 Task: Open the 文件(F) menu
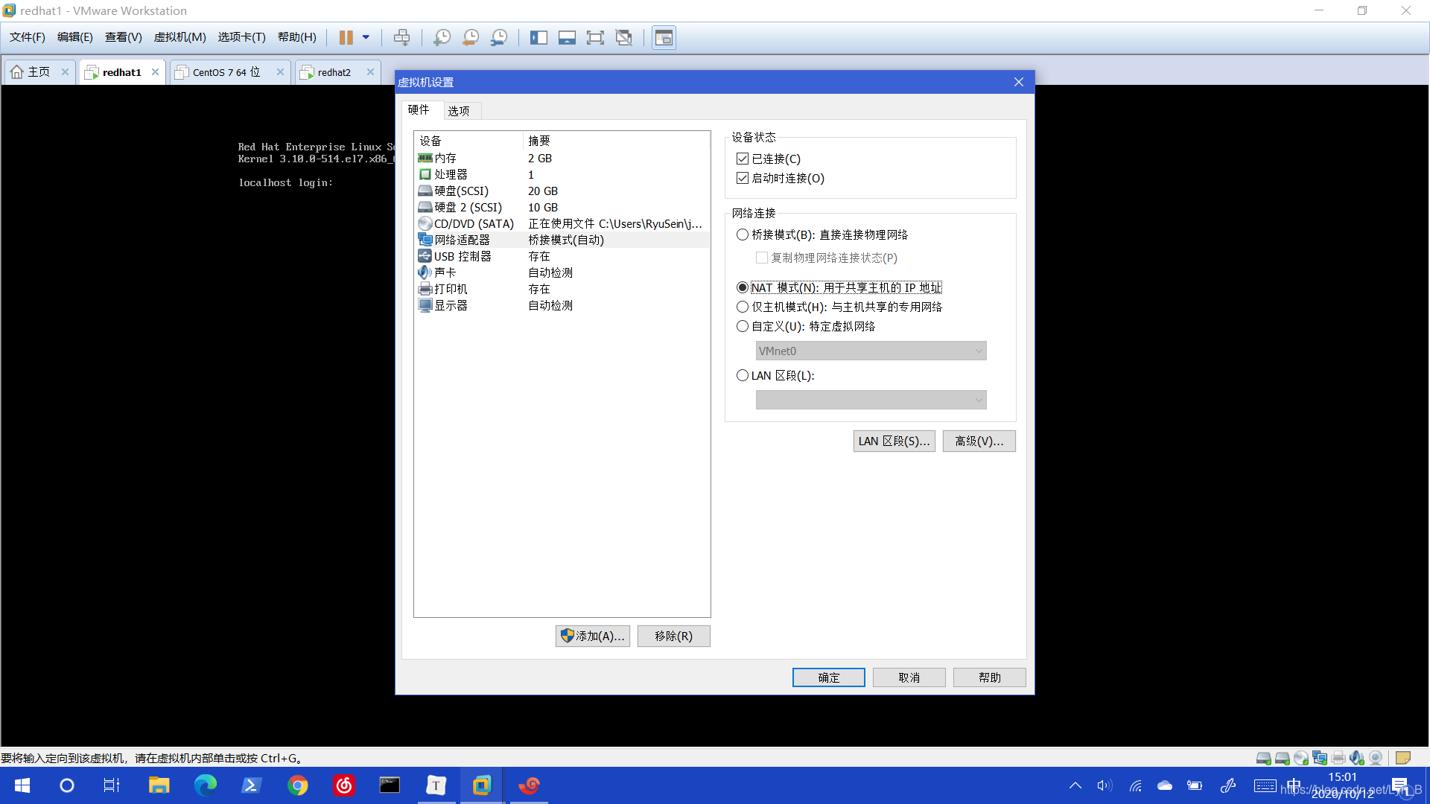27,37
